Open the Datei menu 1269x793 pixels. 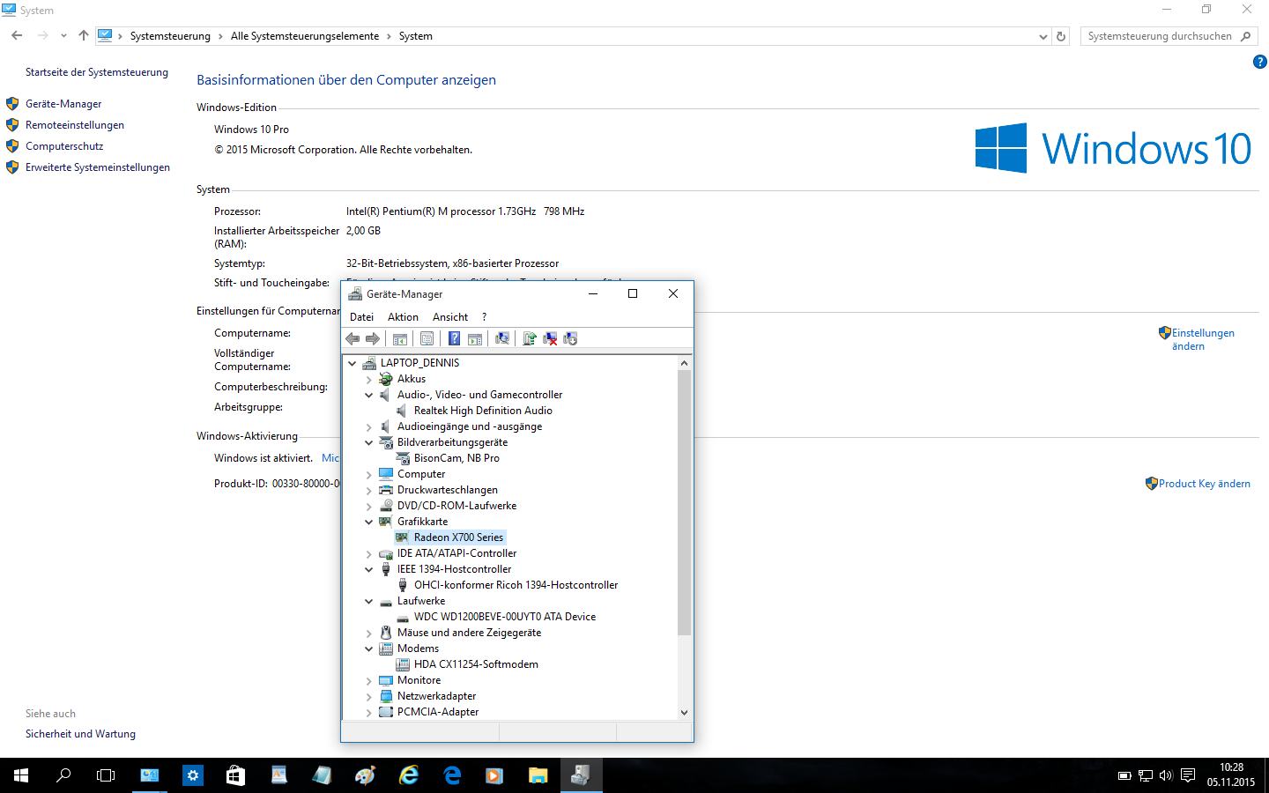[x=361, y=317]
